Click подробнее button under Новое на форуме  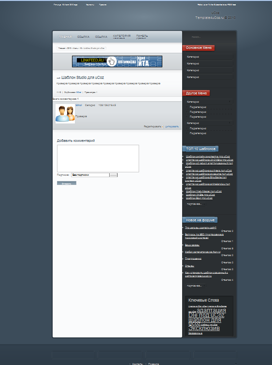coord(195,286)
